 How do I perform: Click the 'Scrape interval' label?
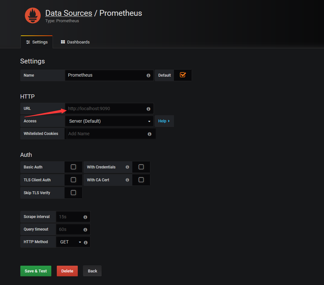pyautogui.click(x=36, y=217)
